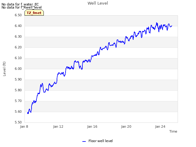Click the Jan 20 x-axis tick label
The image size is (196, 147).
click(x=126, y=126)
